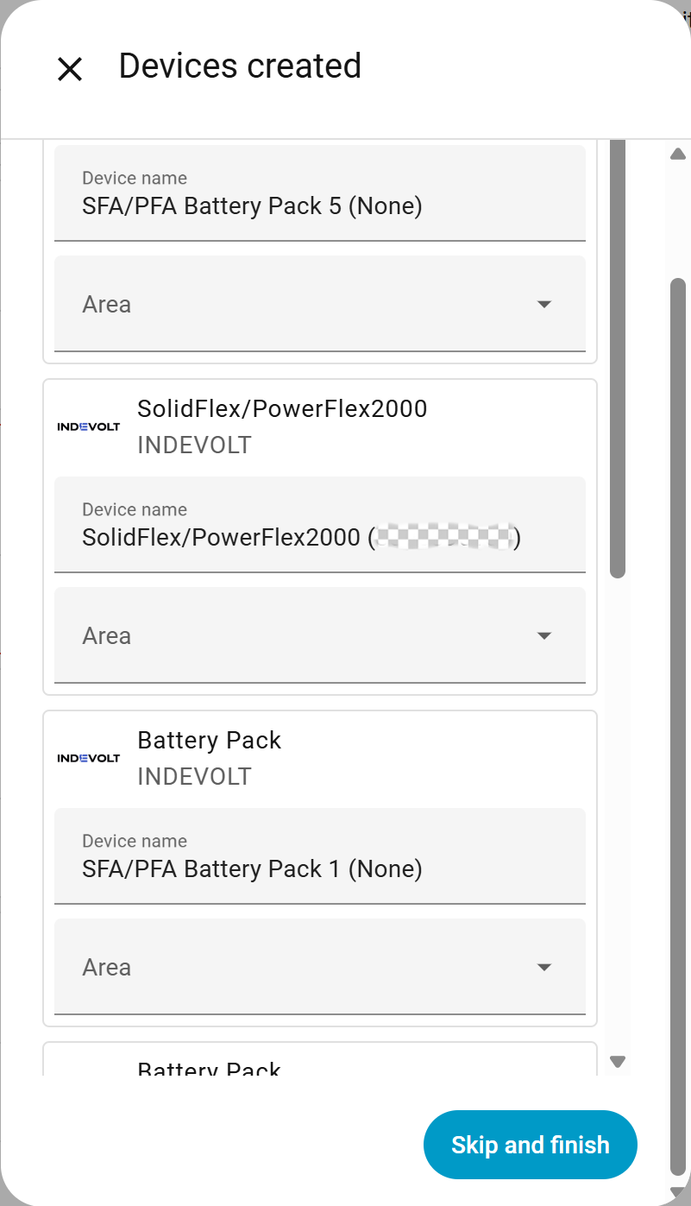691x1206 pixels.
Task: Click outer scrollbar down arrow at bottom
Action: point(678,1194)
